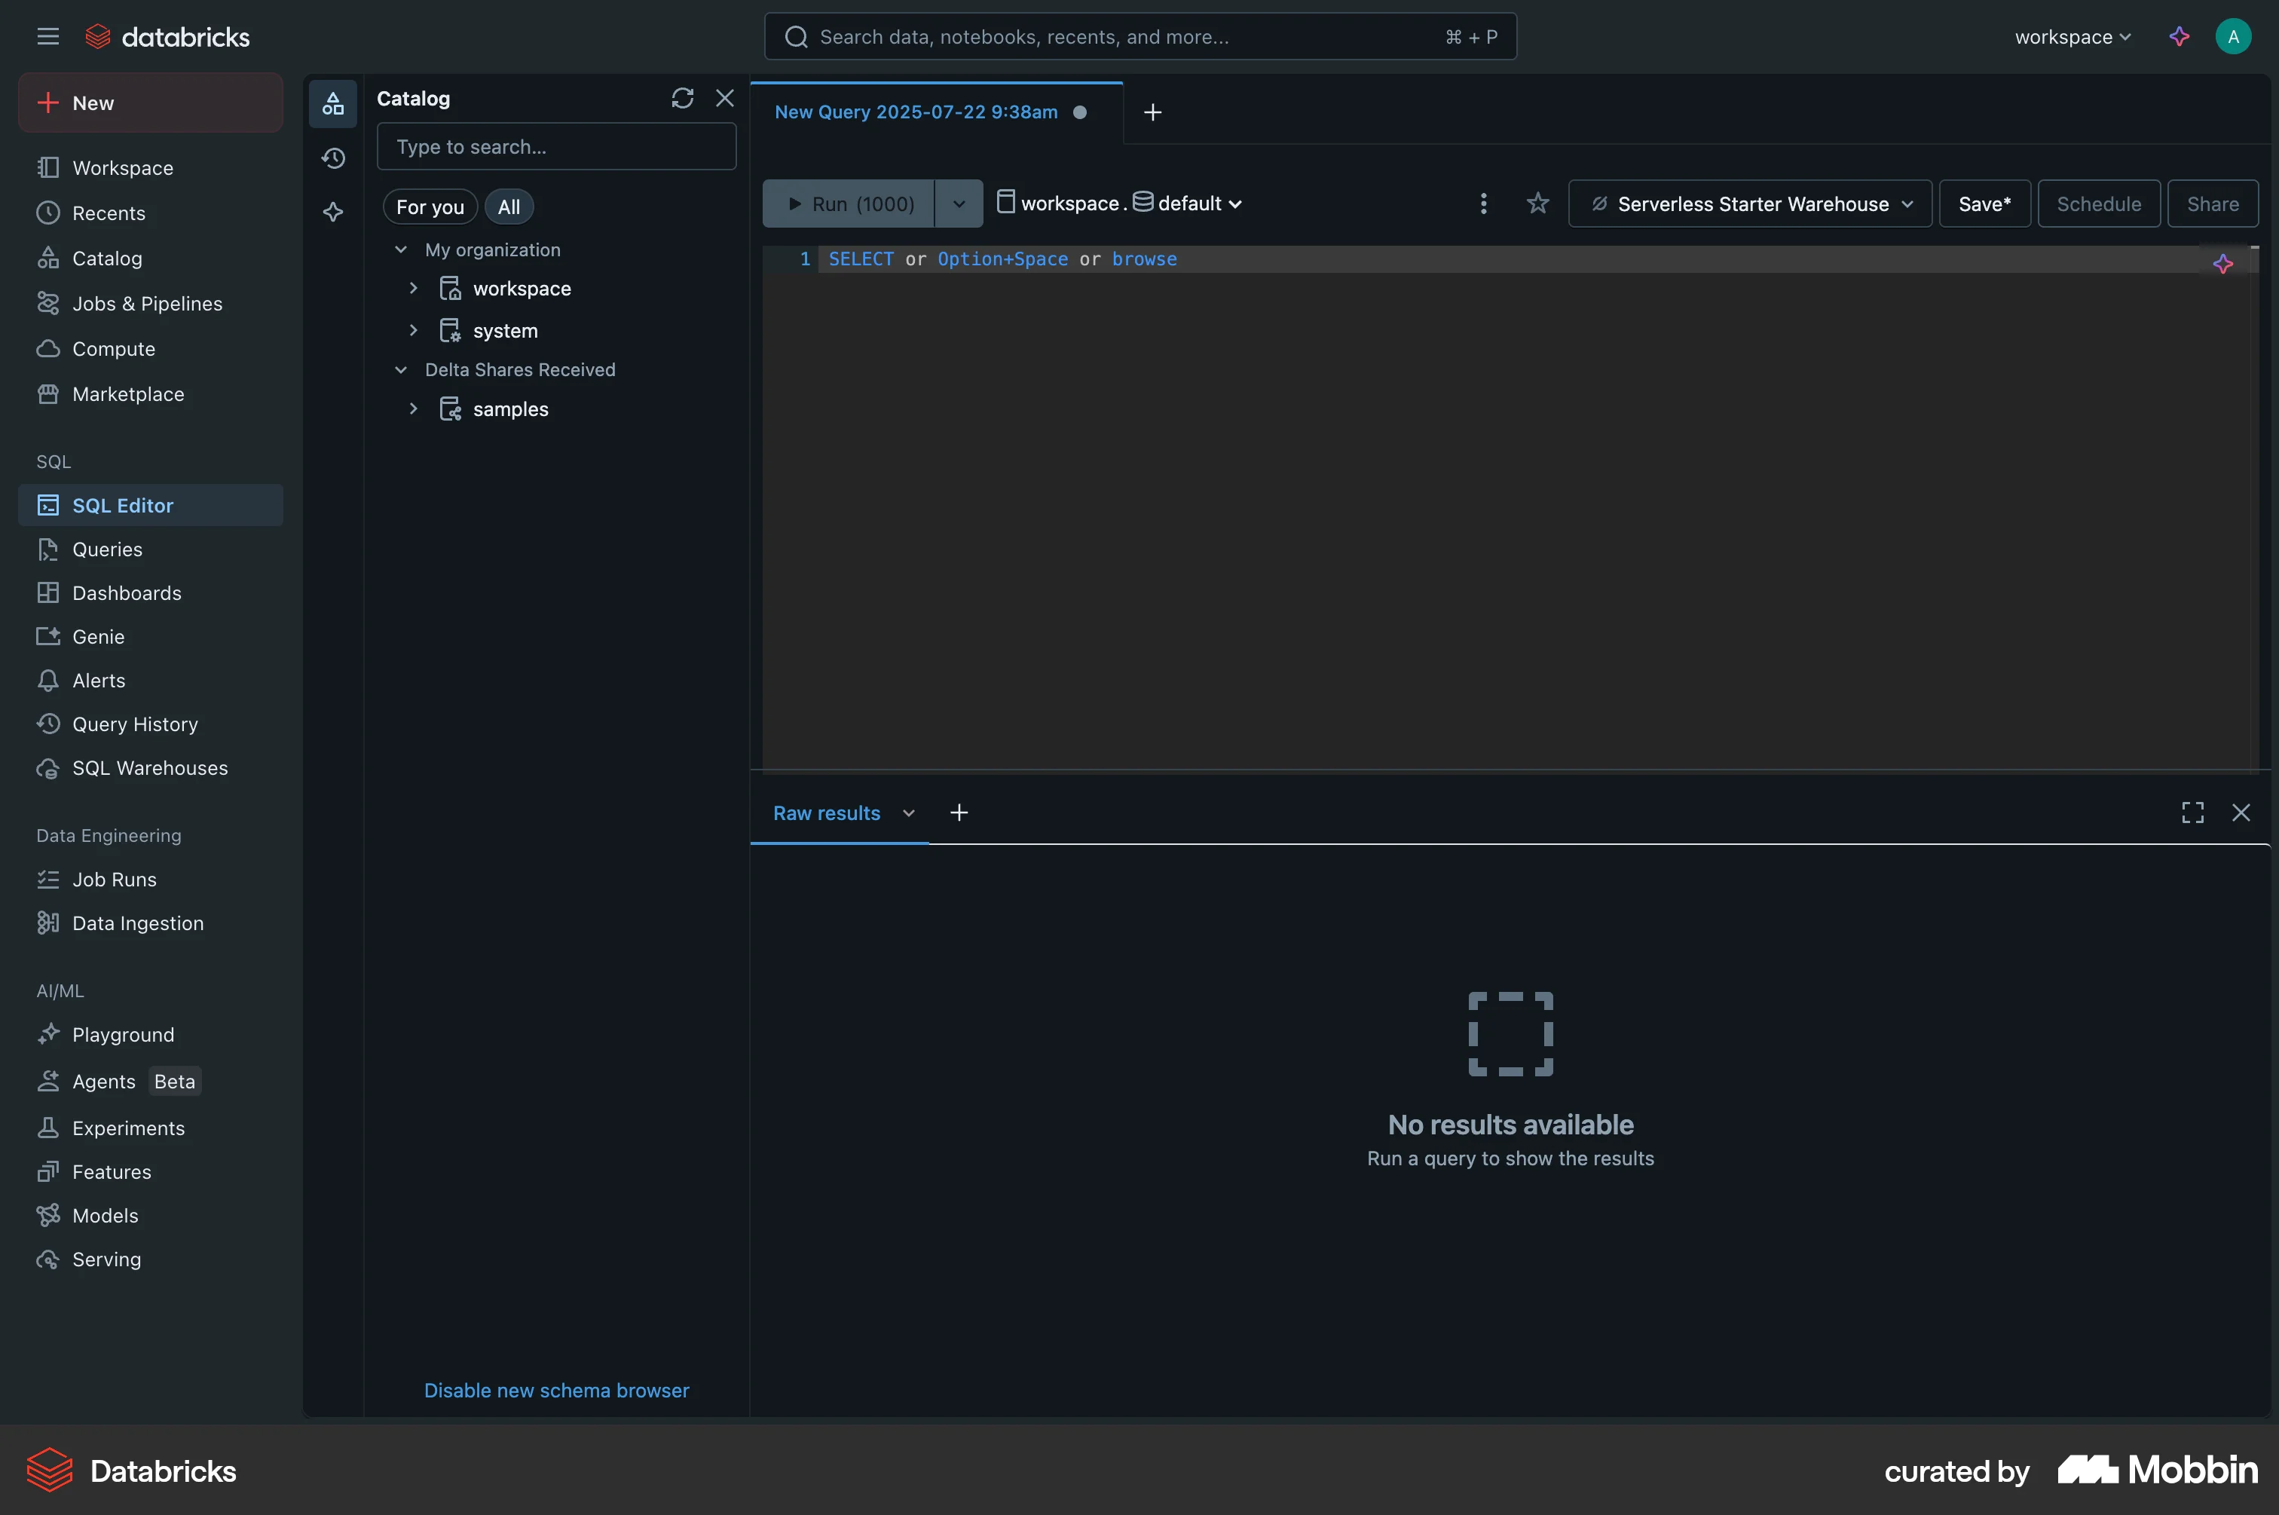The image size is (2279, 1515).
Task: Open the user avatar A menu
Action: tap(2232, 37)
